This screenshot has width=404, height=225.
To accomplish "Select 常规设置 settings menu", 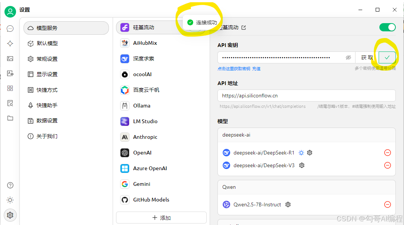I will [66, 59].
